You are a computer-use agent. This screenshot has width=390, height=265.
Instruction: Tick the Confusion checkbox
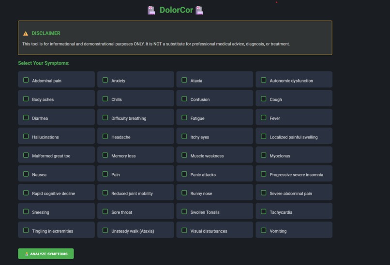click(x=184, y=99)
